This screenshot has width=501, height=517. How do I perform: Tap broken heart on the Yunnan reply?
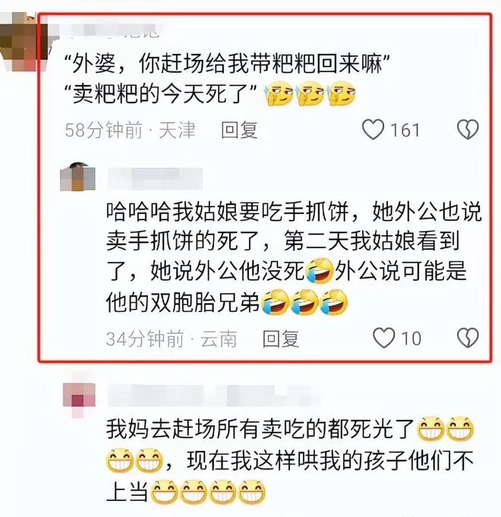pos(468,338)
